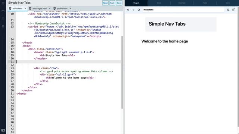Click the HTML file icon on messages.html tab
The image size is (239, 134).
[30, 9]
